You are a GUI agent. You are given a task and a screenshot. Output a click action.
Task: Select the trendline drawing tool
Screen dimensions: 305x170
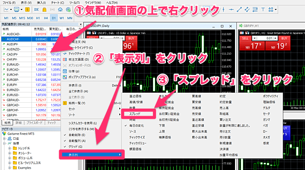[x=239, y=9]
